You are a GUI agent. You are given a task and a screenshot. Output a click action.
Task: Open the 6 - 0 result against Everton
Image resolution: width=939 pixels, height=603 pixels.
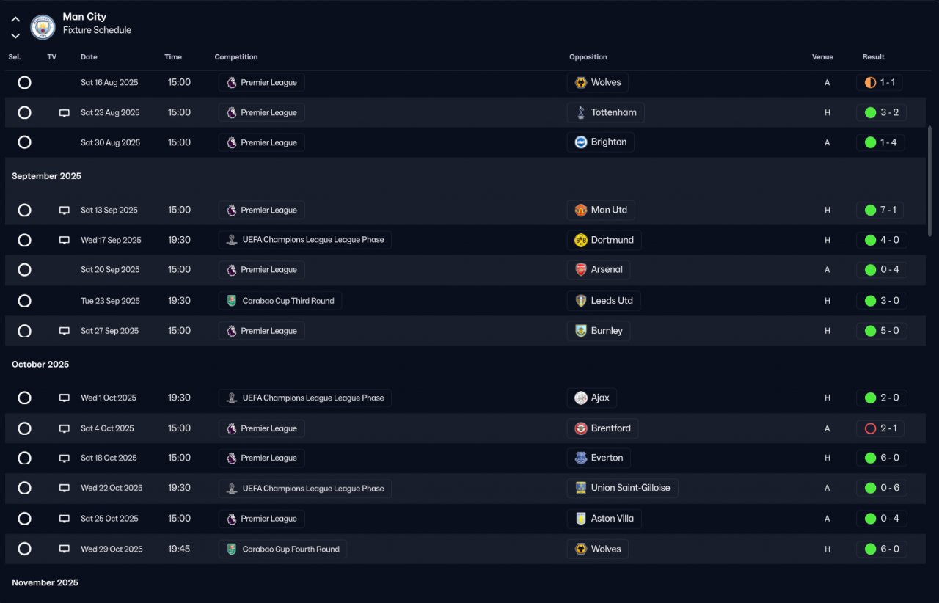point(882,458)
